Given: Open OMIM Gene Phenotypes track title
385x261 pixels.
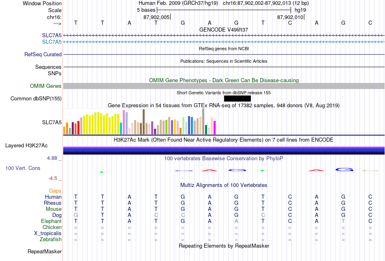Looking at the screenshot, I should pos(224,81).
